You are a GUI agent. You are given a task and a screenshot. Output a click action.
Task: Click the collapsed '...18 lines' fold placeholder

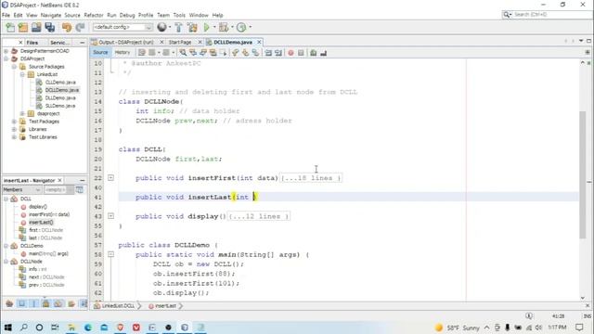[x=311, y=177]
